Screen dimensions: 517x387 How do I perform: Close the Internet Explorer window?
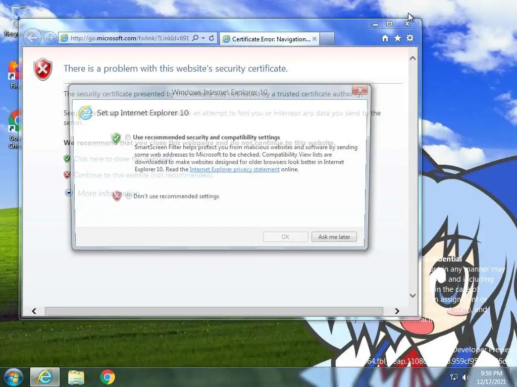coord(407,24)
